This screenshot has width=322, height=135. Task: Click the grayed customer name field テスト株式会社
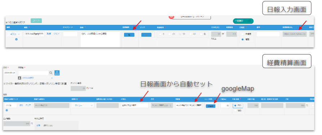[52, 105]
